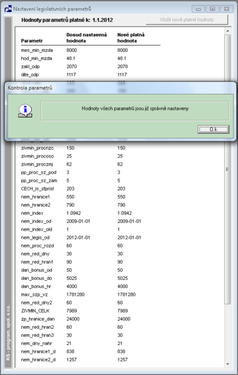The width and height of the screenshot is (238, 375).
Task: Click the Dosud nastavená hodnota column header
Action: tap(86, 37)
